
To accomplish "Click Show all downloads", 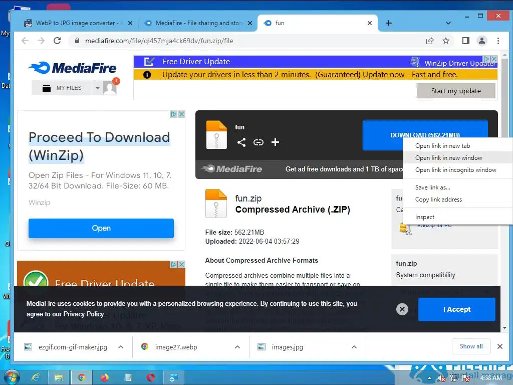I will tap(471, 346).
